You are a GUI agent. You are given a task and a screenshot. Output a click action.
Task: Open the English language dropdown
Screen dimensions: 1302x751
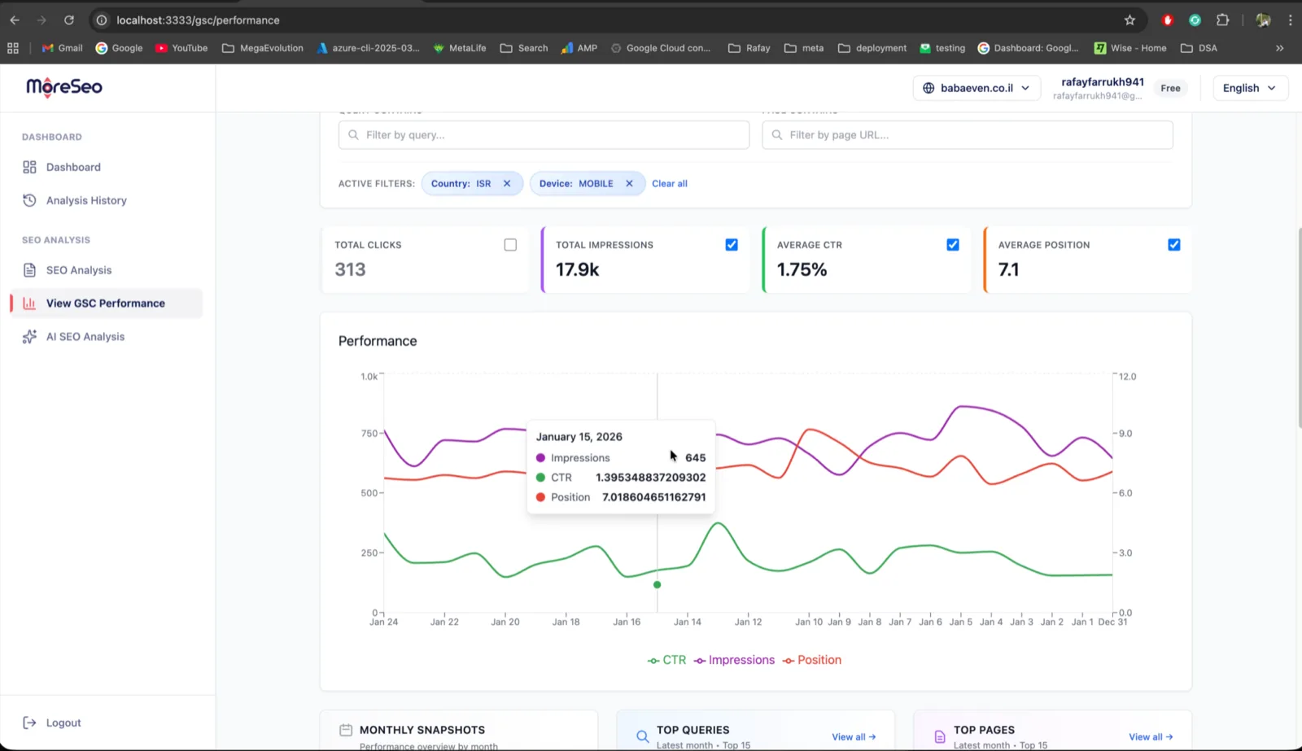click(x=1250, y=88)
